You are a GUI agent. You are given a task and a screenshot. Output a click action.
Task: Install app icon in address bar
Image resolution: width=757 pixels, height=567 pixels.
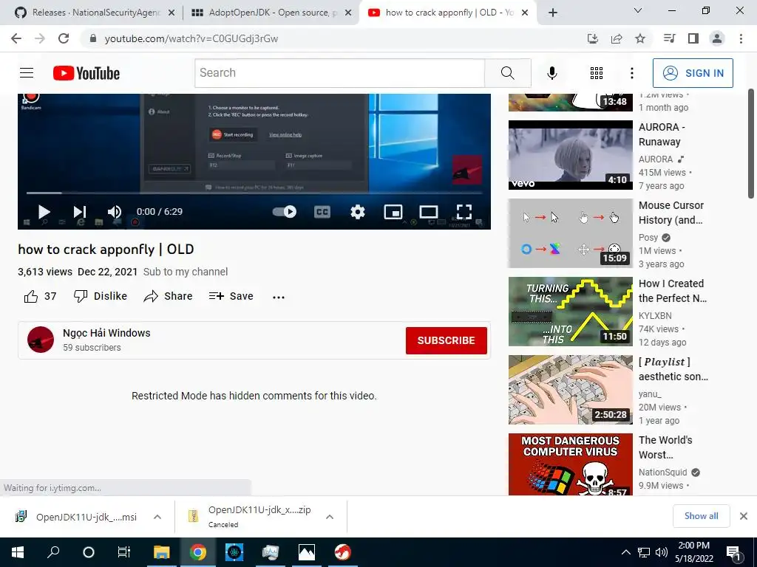593,38
